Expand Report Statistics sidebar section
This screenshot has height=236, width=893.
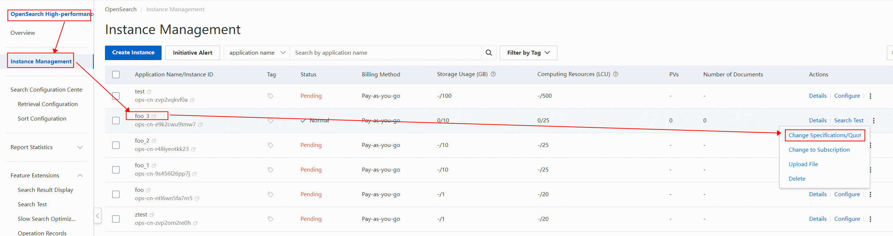47,147
